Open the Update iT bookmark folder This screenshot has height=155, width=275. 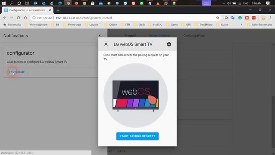coord(93,25)
